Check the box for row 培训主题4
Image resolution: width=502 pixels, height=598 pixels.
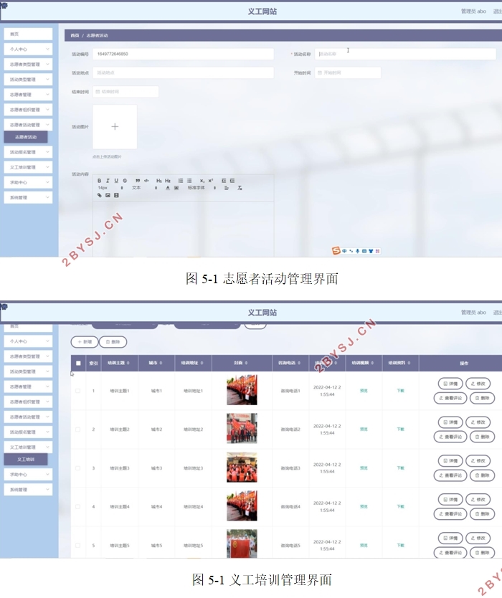tap(78, 507)
